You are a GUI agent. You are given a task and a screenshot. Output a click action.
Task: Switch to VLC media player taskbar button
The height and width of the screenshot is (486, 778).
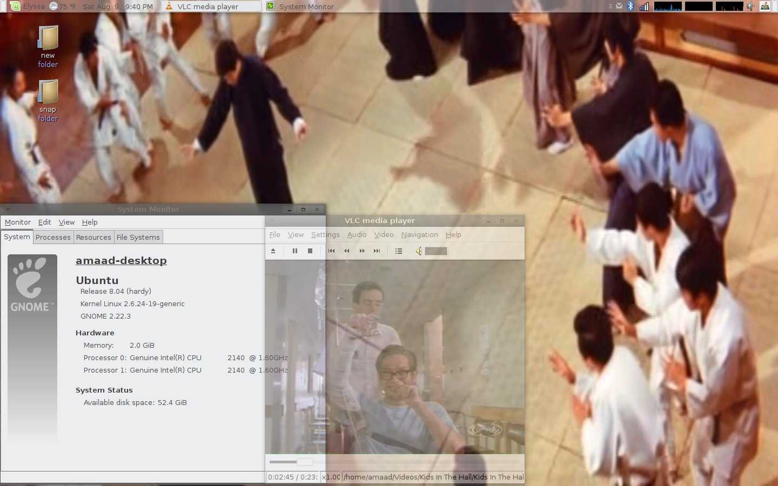pyautogui.click(x=212, y=6)
